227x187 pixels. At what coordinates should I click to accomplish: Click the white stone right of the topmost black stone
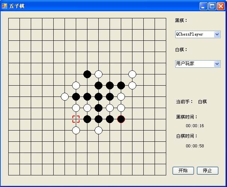tap(98, 74)
